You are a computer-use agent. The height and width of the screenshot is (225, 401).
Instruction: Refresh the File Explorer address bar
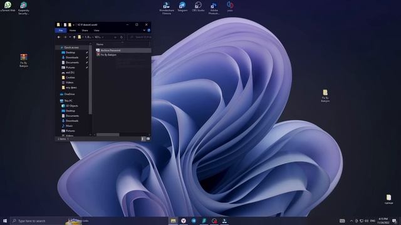(122, 37)
